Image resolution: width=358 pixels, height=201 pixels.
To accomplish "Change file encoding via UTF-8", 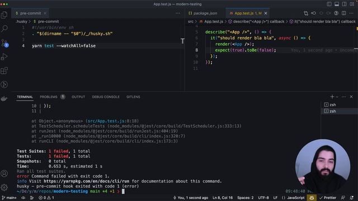I will [x=263, y=198].
